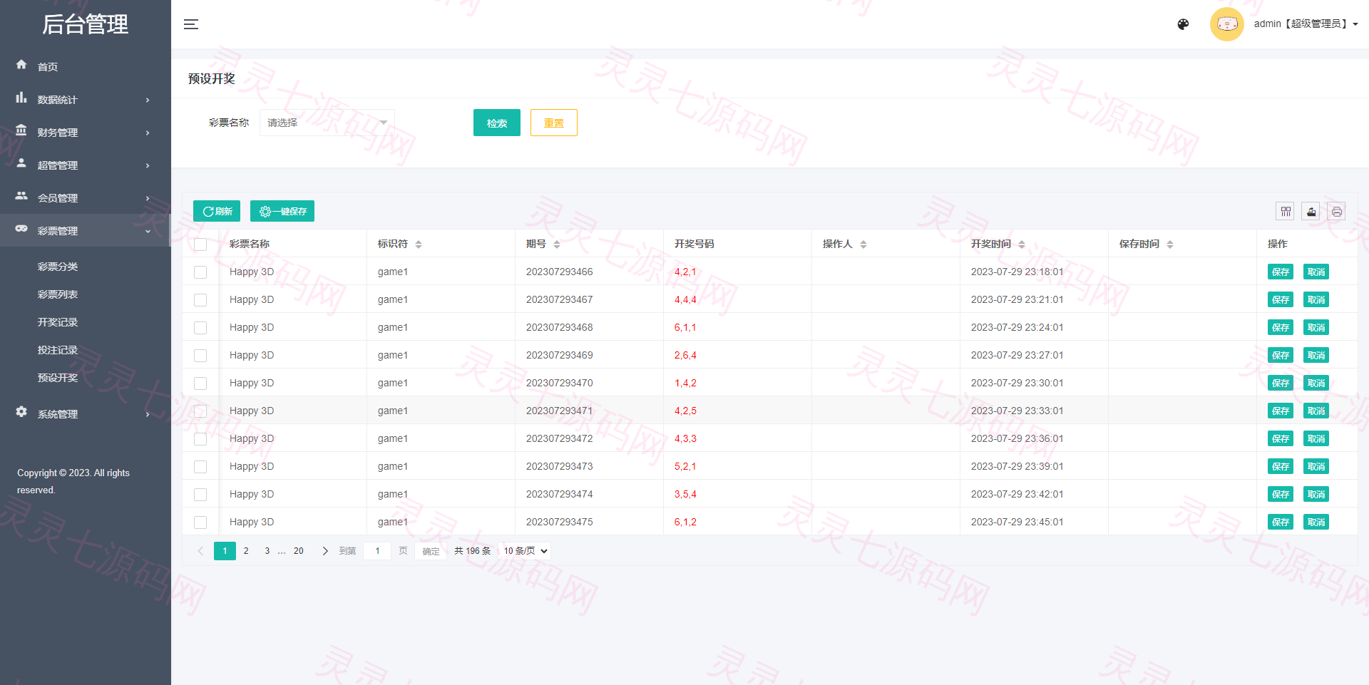Sort by 期号 column arrows
The image size is (1369, 685).
[x=557, y=244]
